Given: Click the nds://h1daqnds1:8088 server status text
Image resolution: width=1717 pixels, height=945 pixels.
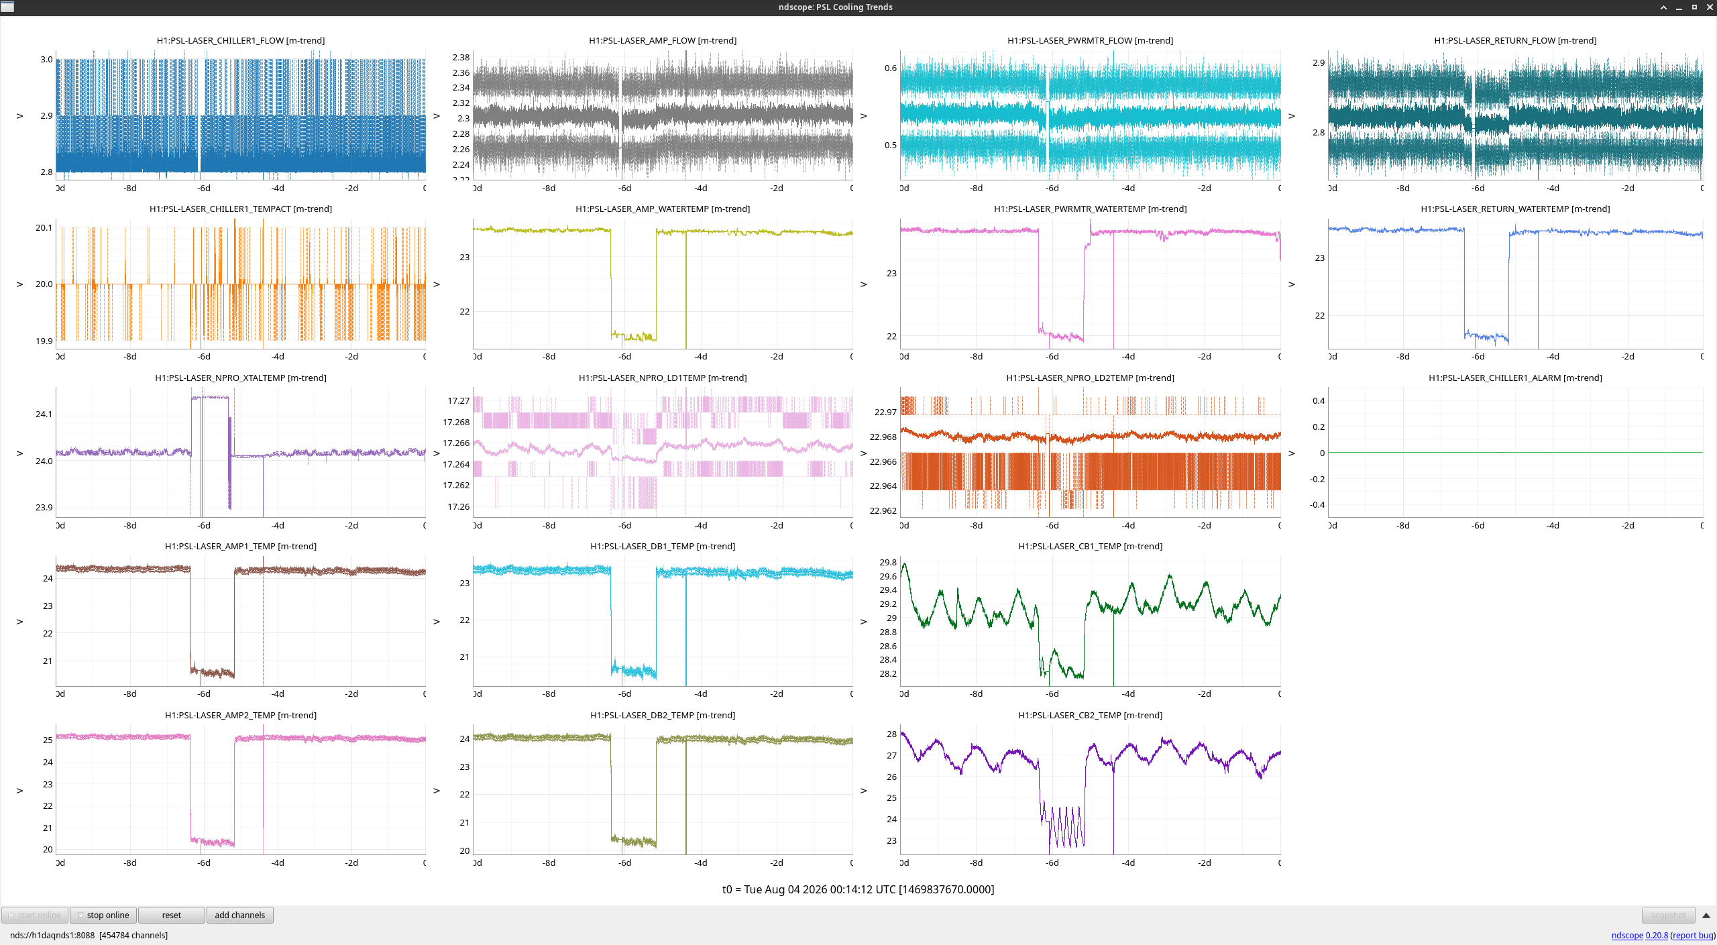Looking at the screenshot, I should pos(89,935).
